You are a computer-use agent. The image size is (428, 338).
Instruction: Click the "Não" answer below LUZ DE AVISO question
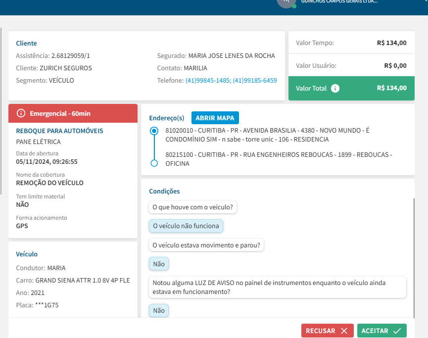tap(159, 310)
